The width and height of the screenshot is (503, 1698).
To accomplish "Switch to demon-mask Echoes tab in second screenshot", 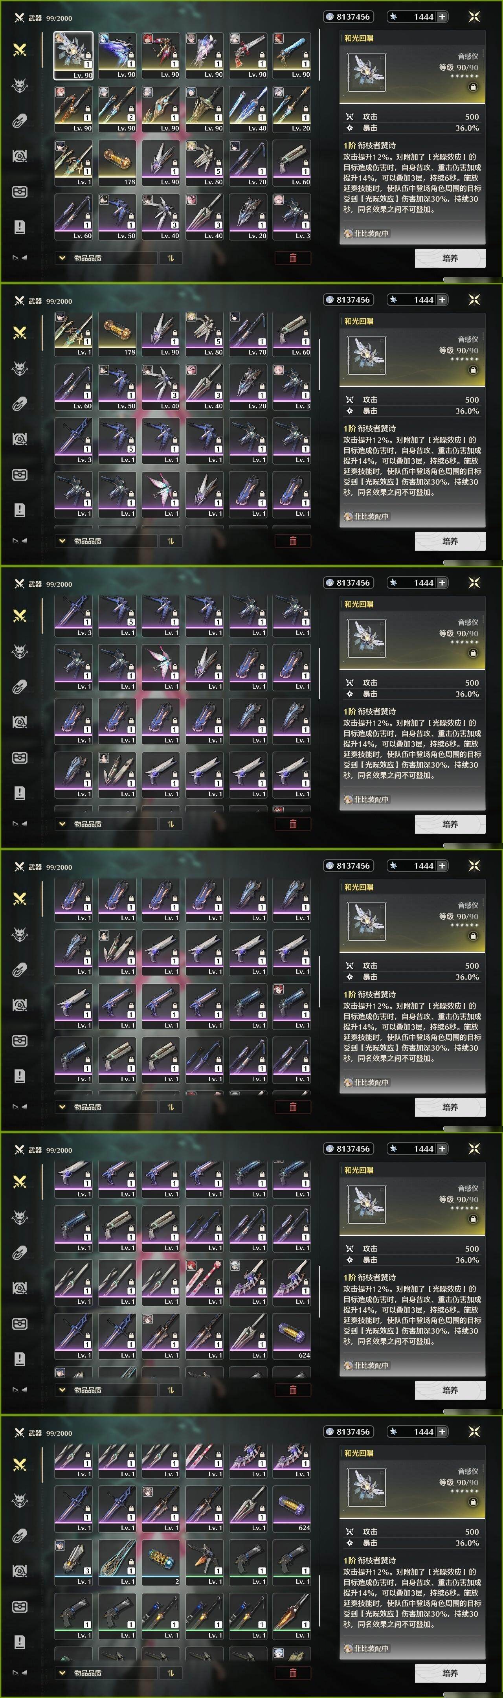I will (20, 368).
